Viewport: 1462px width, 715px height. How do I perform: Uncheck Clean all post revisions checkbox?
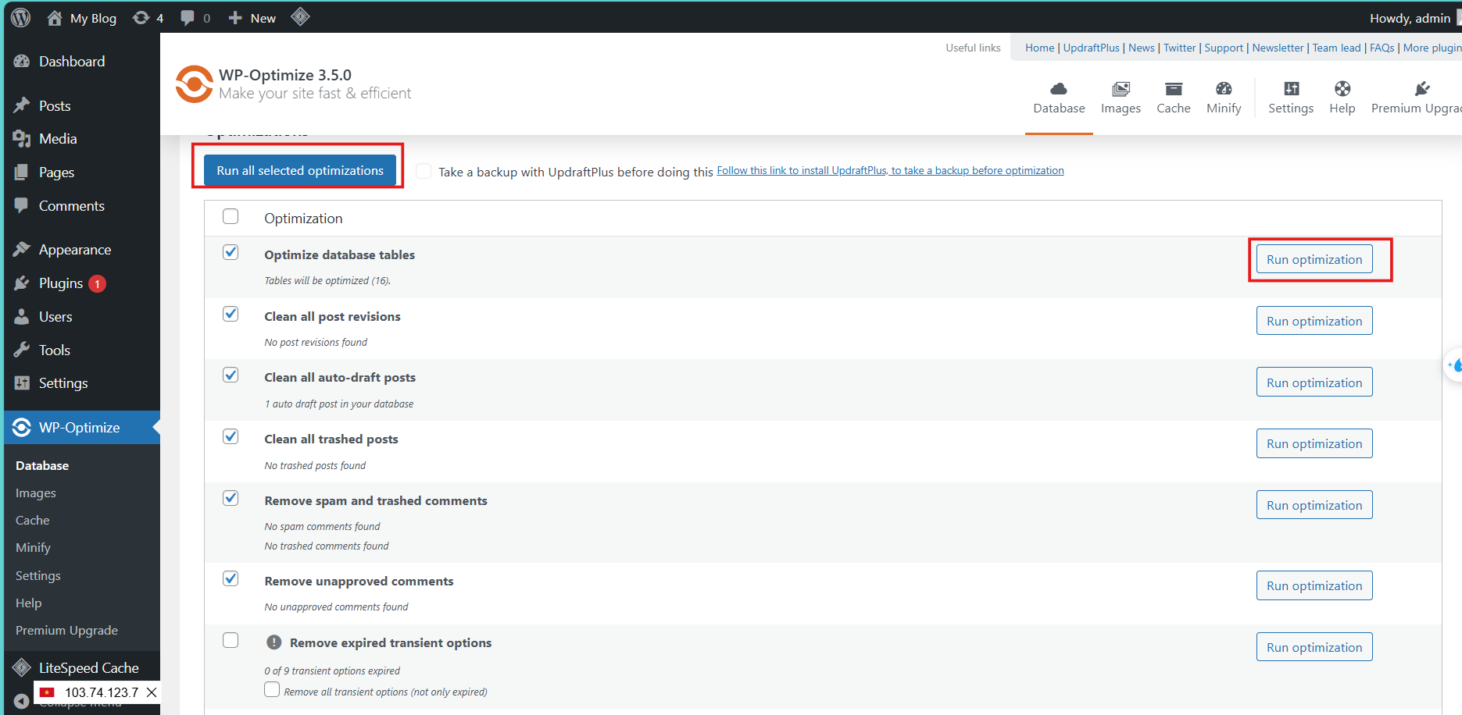[231, 314]
